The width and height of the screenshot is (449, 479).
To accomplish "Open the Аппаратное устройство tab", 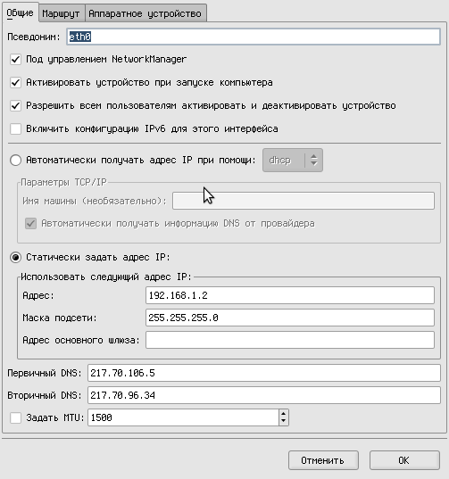I will (x=146, y=13).
